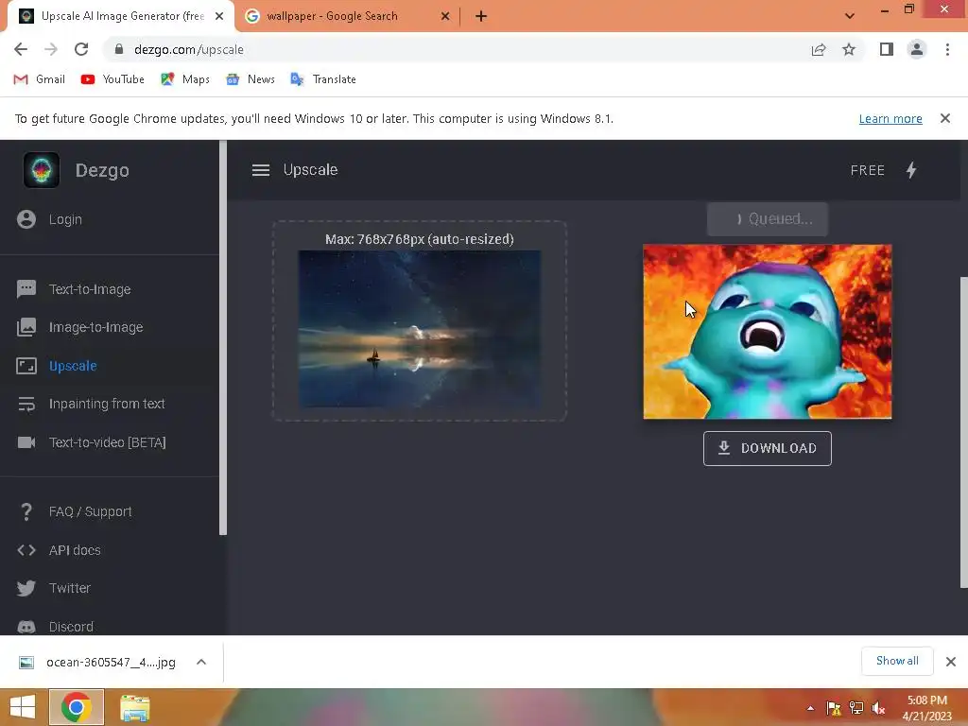This screenshot has width=968, height=726.
Task: Click the share page icon in address bar
Action: pos(819,49)
